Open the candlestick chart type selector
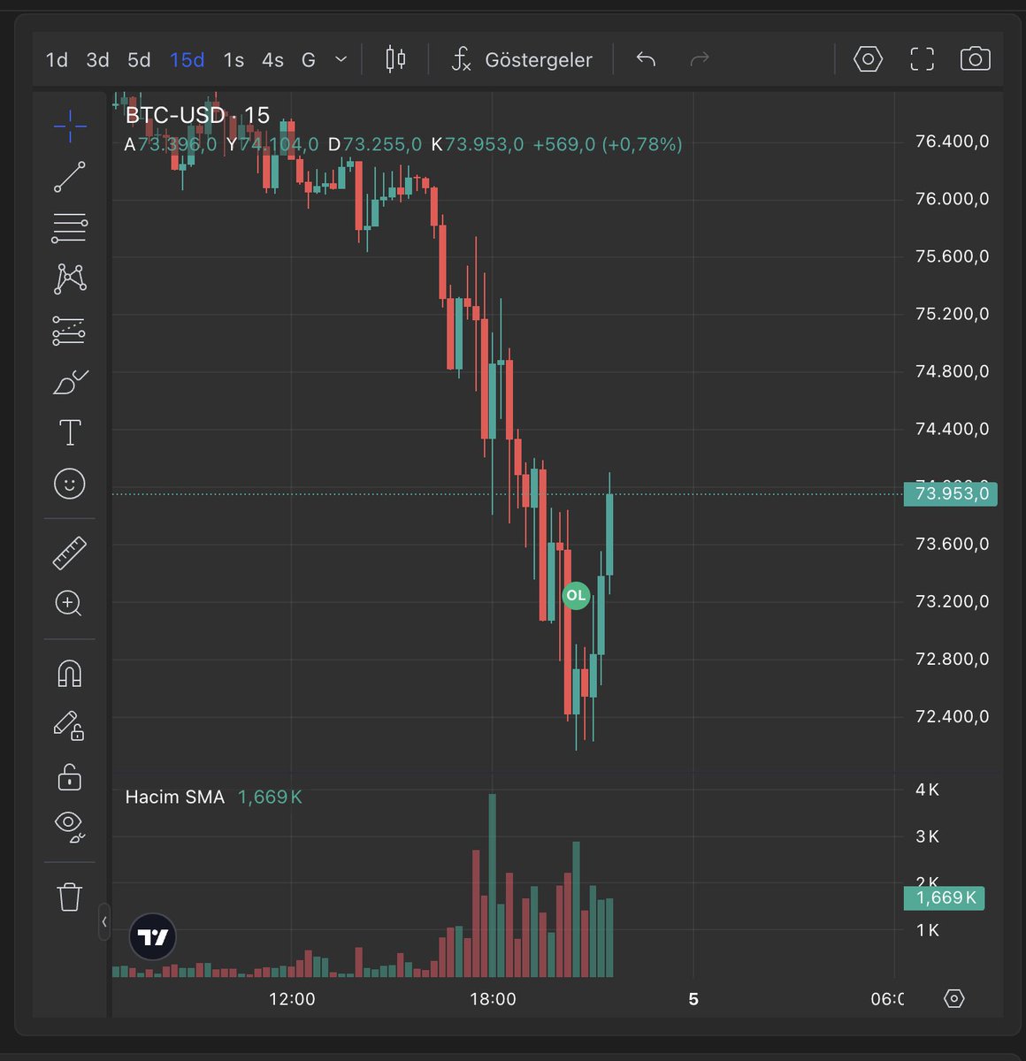The height and width of the screenshot is (1061, 1026). pos(395,59)
